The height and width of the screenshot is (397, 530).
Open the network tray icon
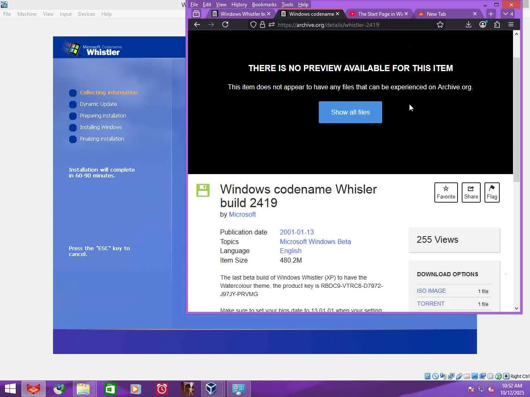(481, 389)
